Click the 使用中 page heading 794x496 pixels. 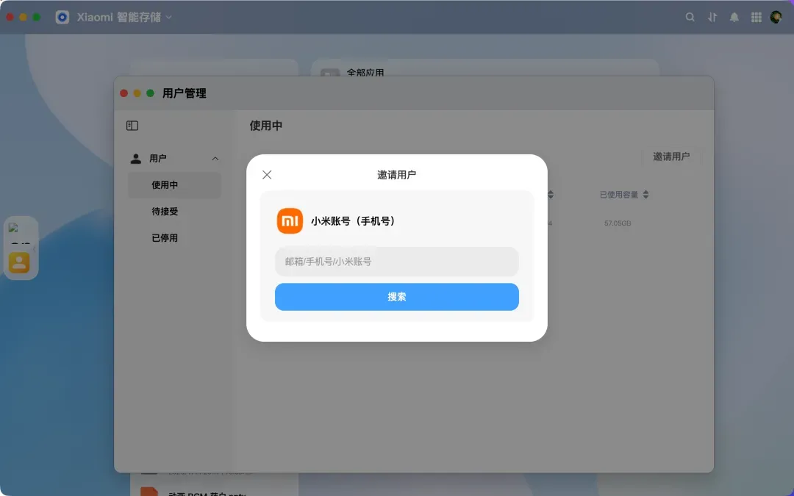click(266, 126)
